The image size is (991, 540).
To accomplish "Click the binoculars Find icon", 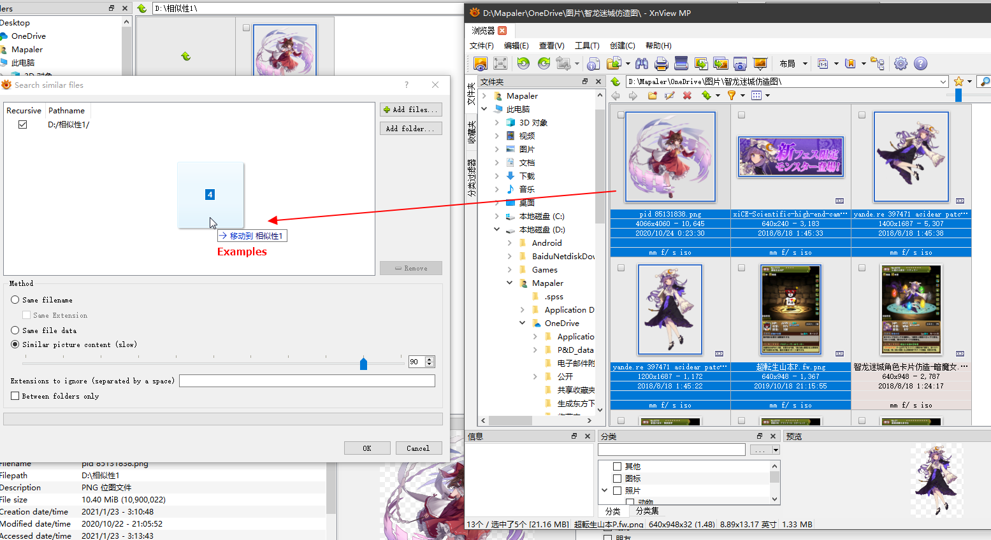I will (642, 64).
